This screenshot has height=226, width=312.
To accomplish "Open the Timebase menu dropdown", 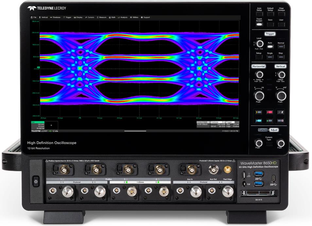I will tap(55, 17).
